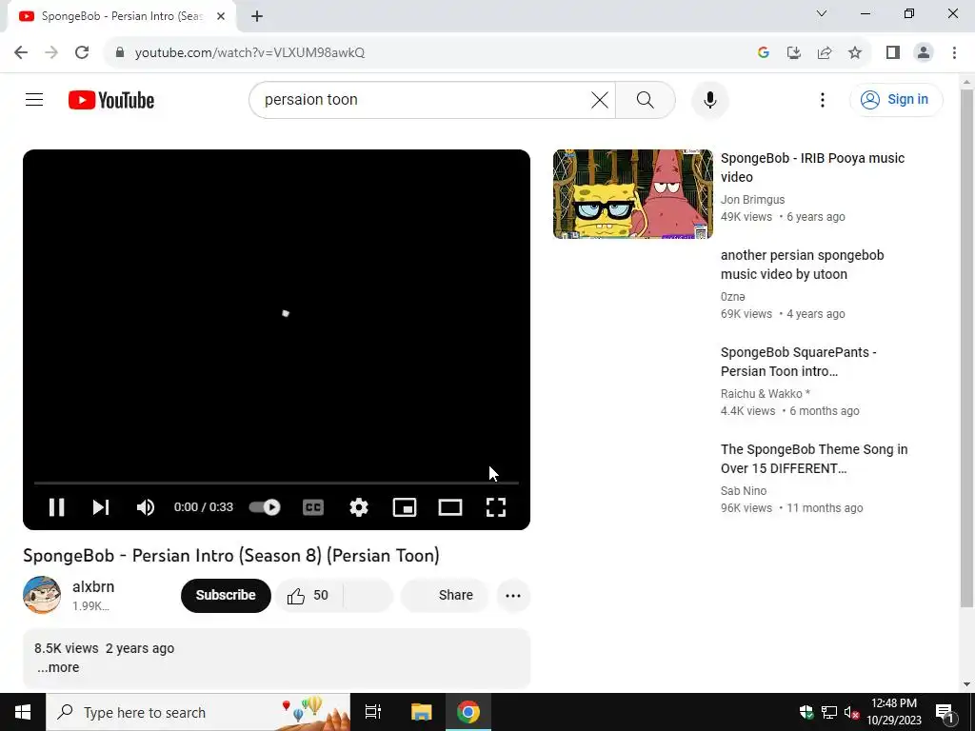975x731 pixels.
Task: Open 'another persian spongebob music video' link
Action: [802, 265]
